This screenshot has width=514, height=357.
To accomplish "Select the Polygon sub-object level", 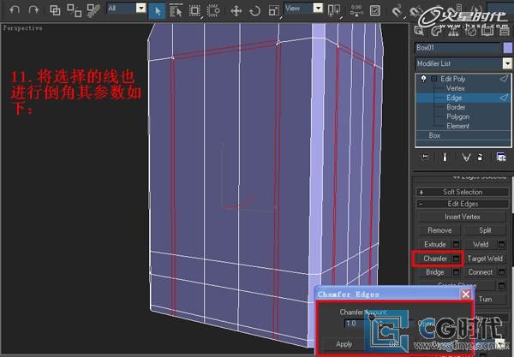I will [x=458, y=116].
